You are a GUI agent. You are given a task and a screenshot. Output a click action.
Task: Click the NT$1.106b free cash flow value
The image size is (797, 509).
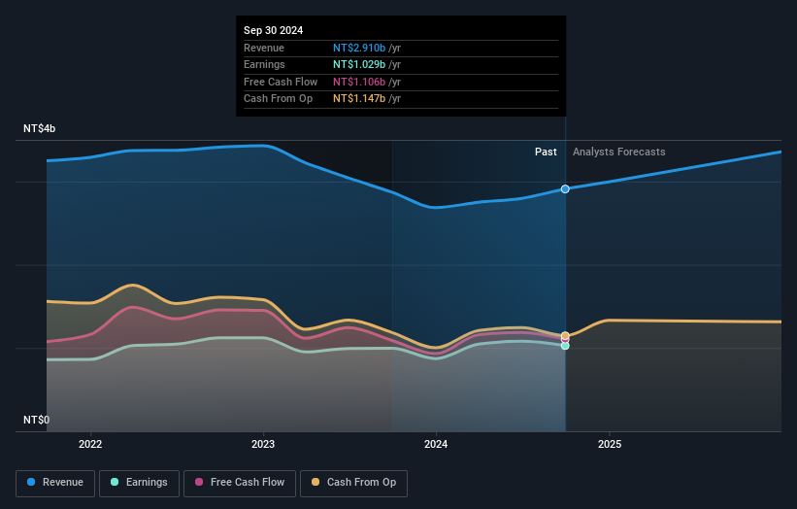point(359,82)
